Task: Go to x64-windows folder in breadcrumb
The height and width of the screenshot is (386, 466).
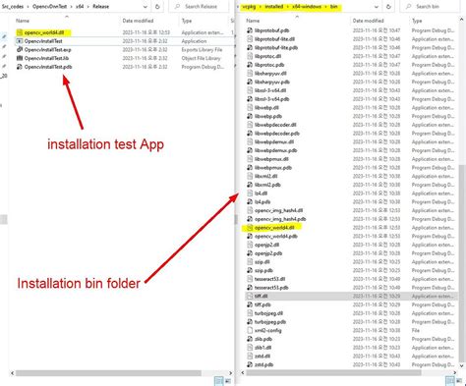Action: (307, 6)
